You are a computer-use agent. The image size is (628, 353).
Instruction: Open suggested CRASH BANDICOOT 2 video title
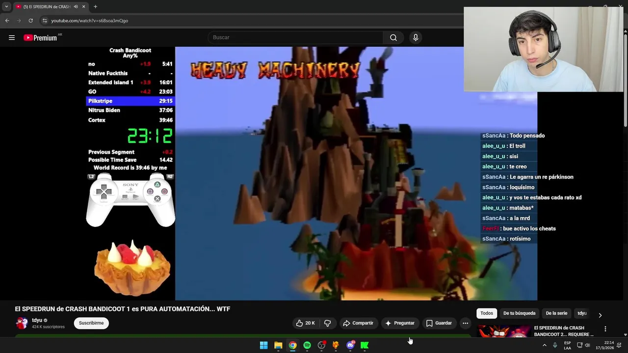tap(564, 331)
